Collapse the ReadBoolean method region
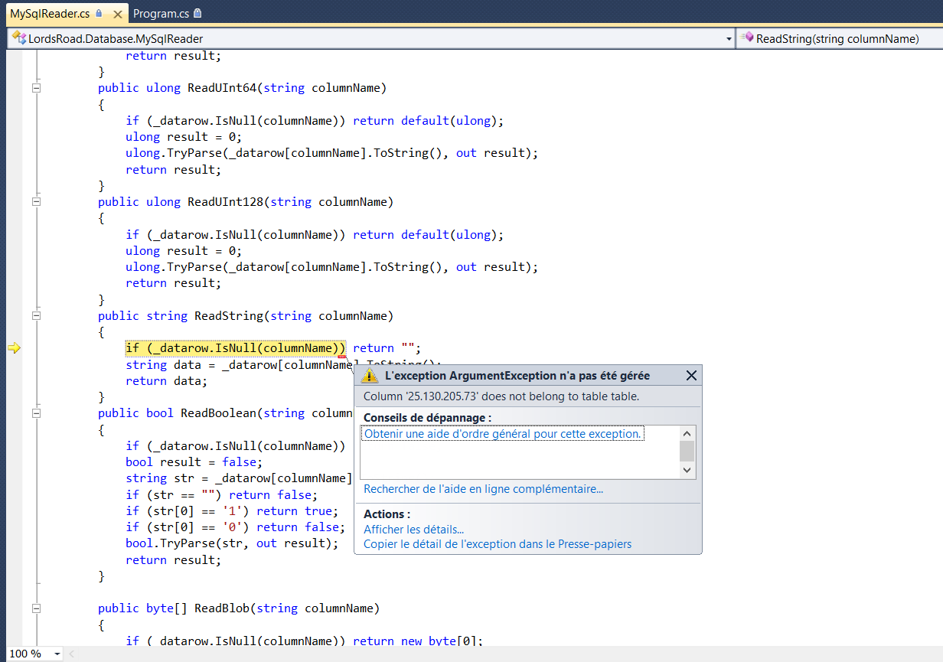Image resolution: width=943 pixels, height=662 pixels. [36, 413]
